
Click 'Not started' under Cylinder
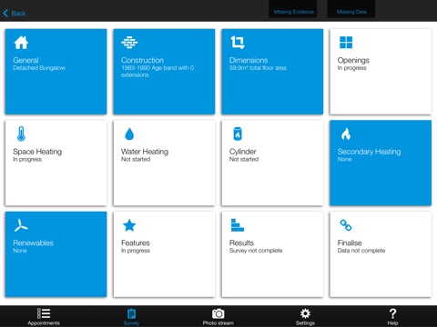[x=244, y=159]
